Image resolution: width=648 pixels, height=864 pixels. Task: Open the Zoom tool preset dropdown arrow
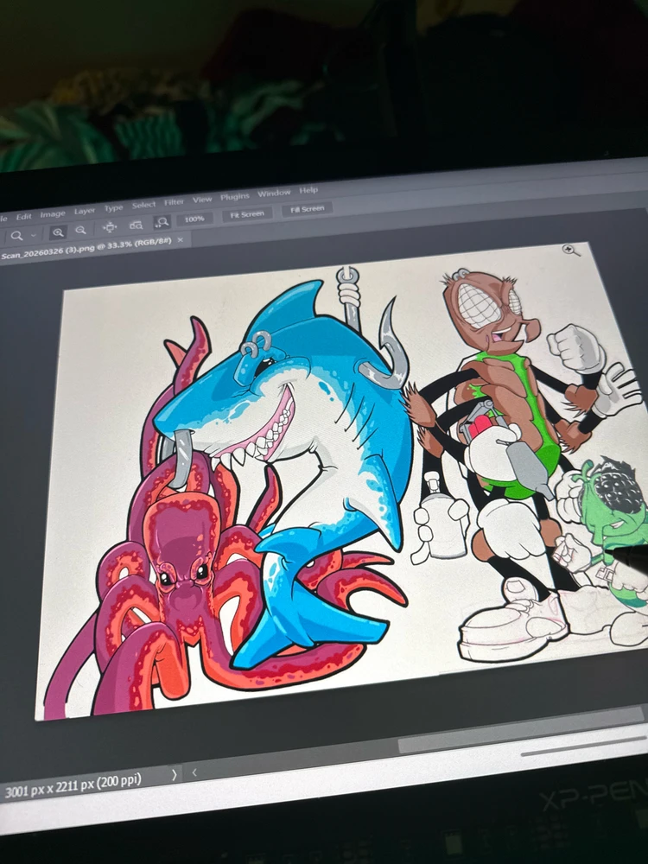33,235
